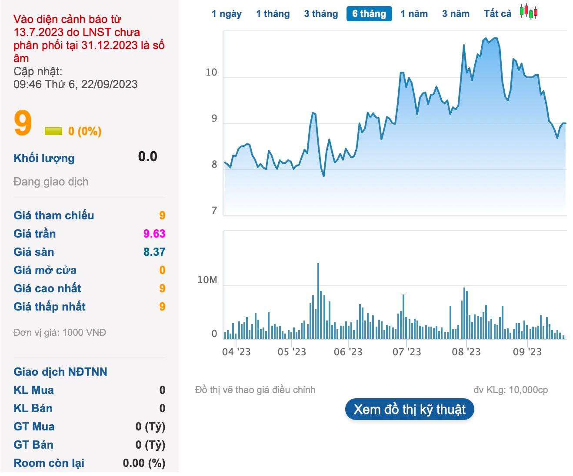Click the yellow unchanged price indicator icon
Screen dimensions: 573x476
[53, 131]
